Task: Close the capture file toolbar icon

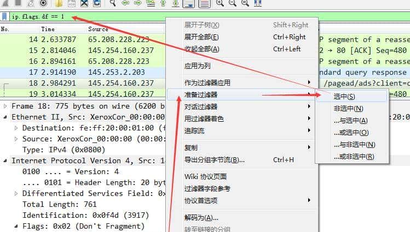Action: 84,3
